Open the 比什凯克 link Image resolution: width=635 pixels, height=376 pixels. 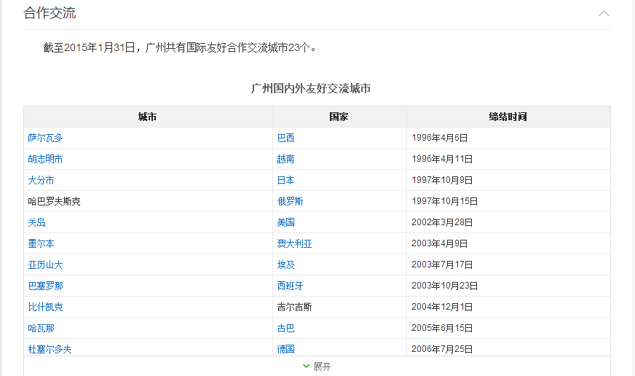tap(45, 307)
